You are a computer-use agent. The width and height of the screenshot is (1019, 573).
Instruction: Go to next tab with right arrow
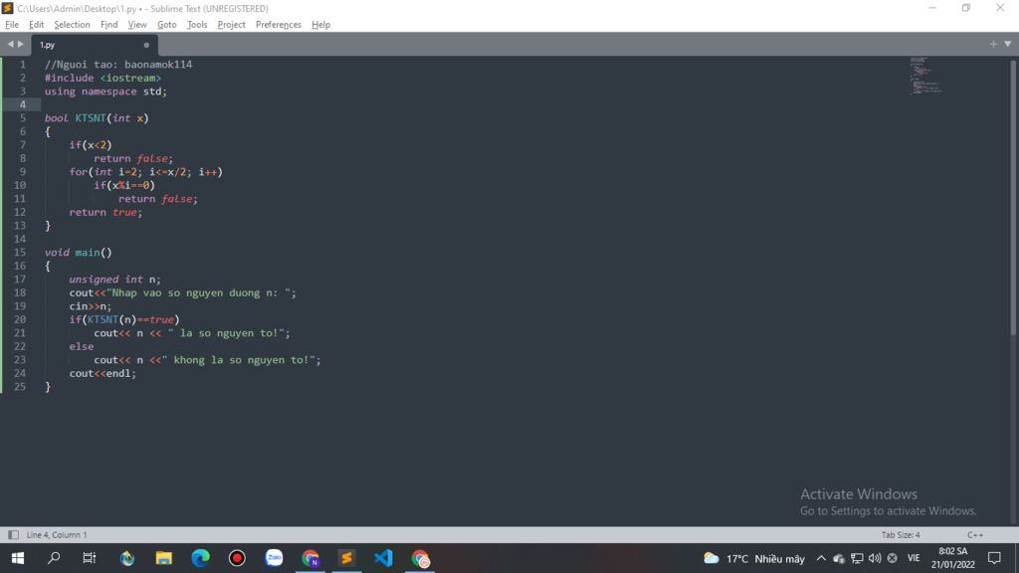point(21,44)
